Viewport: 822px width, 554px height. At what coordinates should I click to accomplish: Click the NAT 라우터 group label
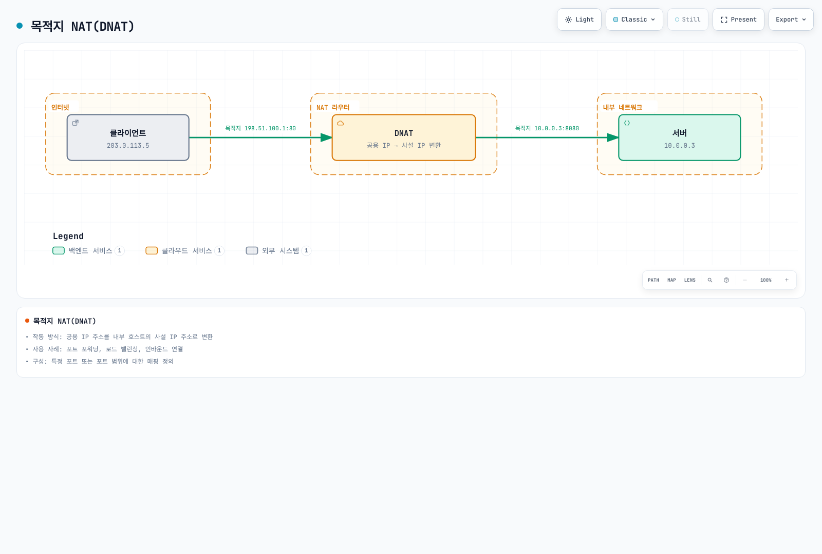(333, 107)
